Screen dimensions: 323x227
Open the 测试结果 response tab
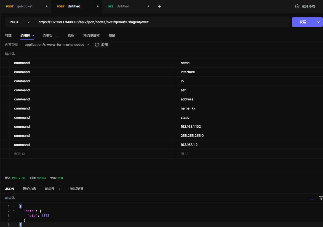point(77,189)
